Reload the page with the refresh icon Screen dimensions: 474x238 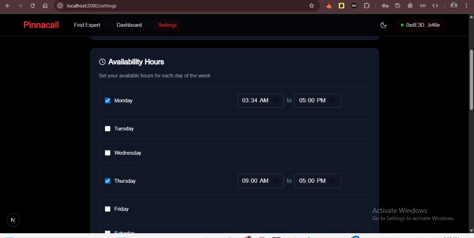tap(32, 6)
